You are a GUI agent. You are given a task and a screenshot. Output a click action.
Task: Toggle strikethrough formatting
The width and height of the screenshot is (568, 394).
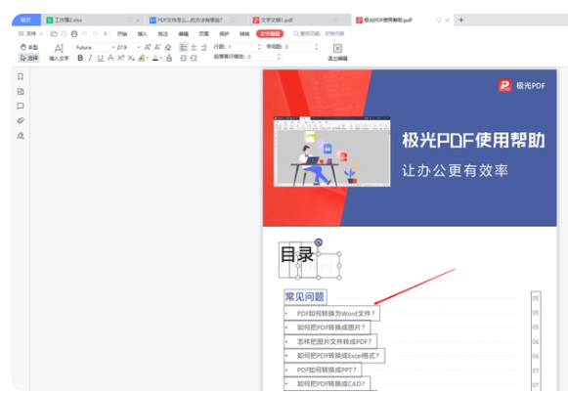(x=110, y=58)
